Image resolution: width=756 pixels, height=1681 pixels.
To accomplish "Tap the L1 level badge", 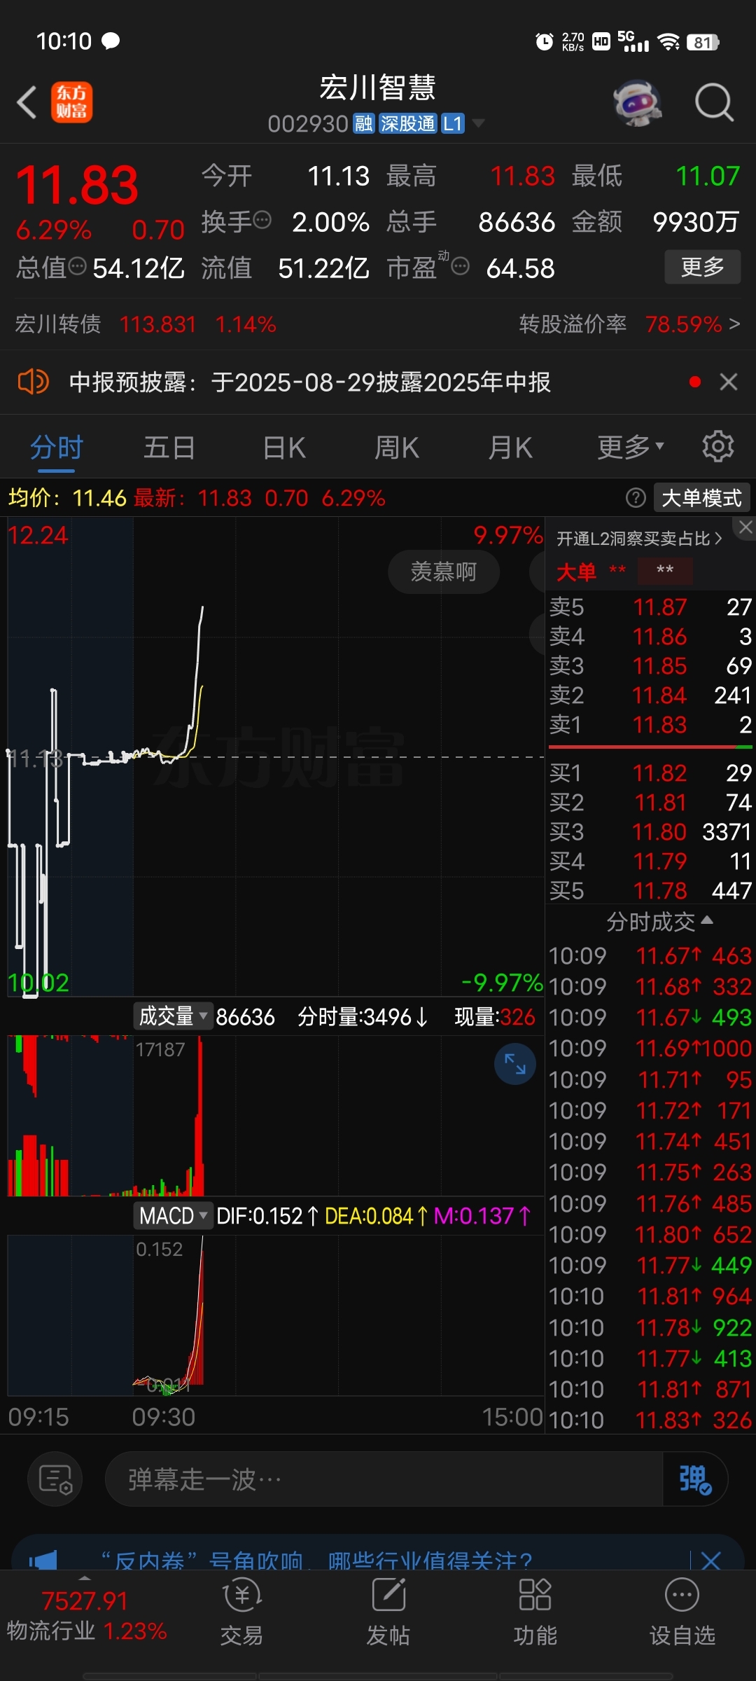I will tap(453, 124).
